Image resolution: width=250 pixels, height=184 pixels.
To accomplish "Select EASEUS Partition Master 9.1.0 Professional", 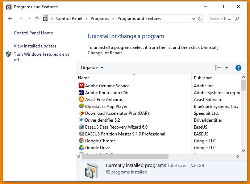I will (125, 134).
